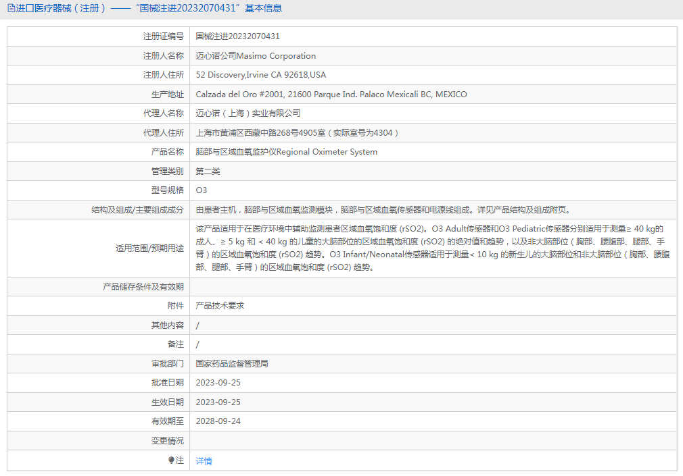Select the 注册人住所 label
Image resolution: width=683 pixels, height=476 pixels.
click(164, 75)
